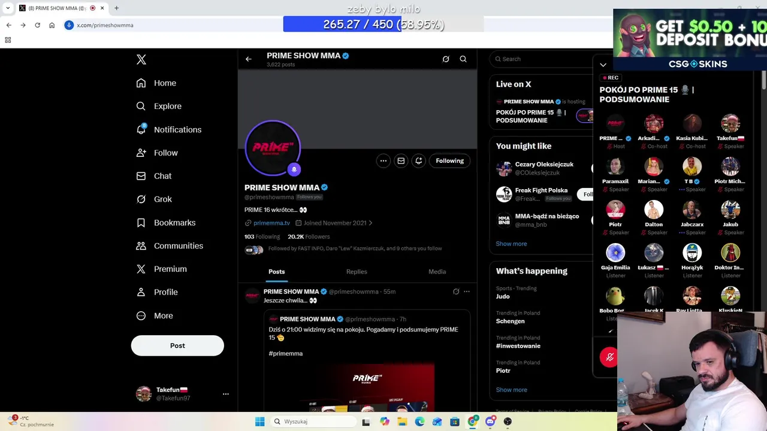This screenshot has height=431, width=767.
Task: Open the 20.2K Followers list
Action: [x=309, y=236]
